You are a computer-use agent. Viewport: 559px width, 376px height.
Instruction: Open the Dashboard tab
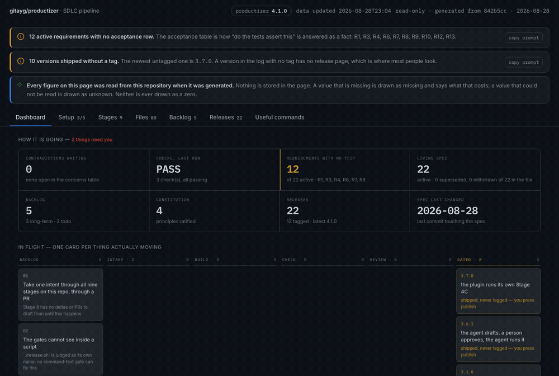(30, 117)
